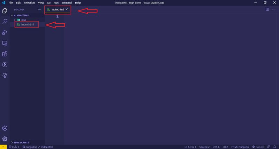Click the notifications bell in status bar
Viewport: 279px width, 149px height.
click(275, 147)
